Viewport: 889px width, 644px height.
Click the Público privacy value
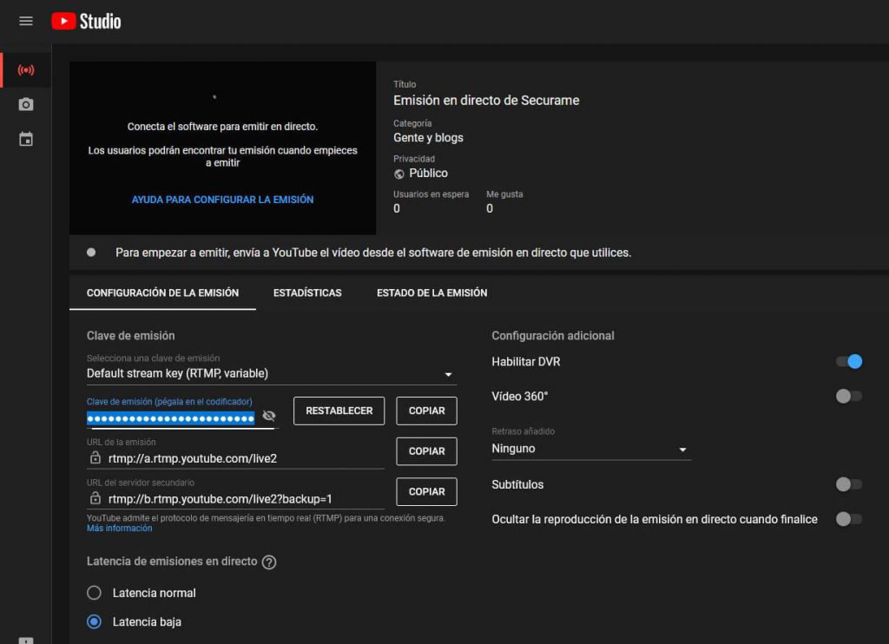tap(429, 173)
